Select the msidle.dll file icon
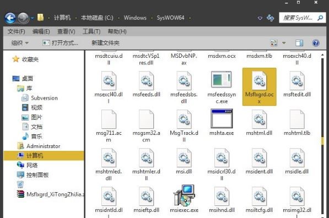This screenshot has width=329, height=218. click(297, 158)
